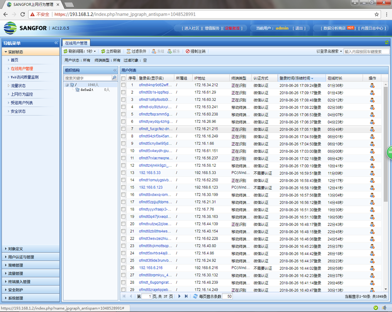392x312 pixels.
Task: Open the 以登录名搜索 search type dropdown
Action: (x=329, y=51)
